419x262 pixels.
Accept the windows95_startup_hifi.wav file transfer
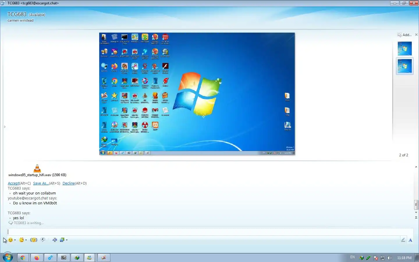click(13, 183)
